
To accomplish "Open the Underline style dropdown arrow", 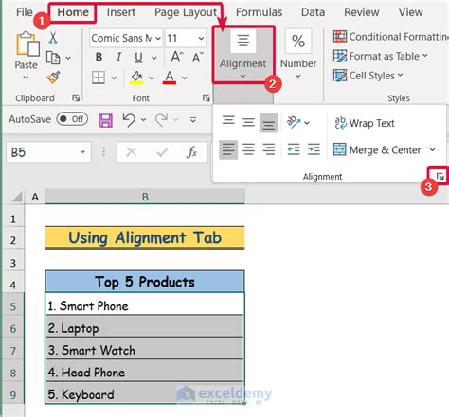I will (x=154, y=58).
